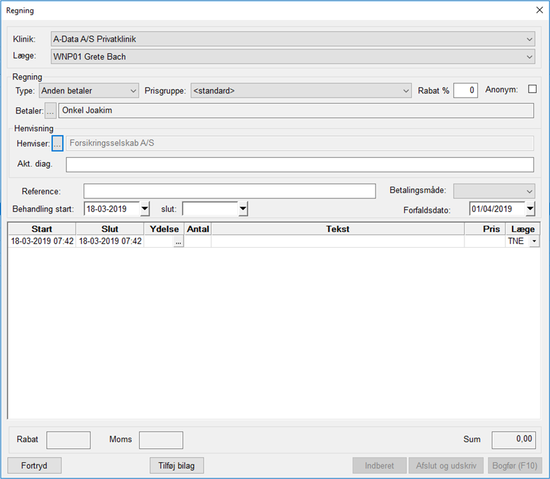Viewport: 550px width, 479px height.
Task: Focus the Reference input field
Action: point(230,191)
